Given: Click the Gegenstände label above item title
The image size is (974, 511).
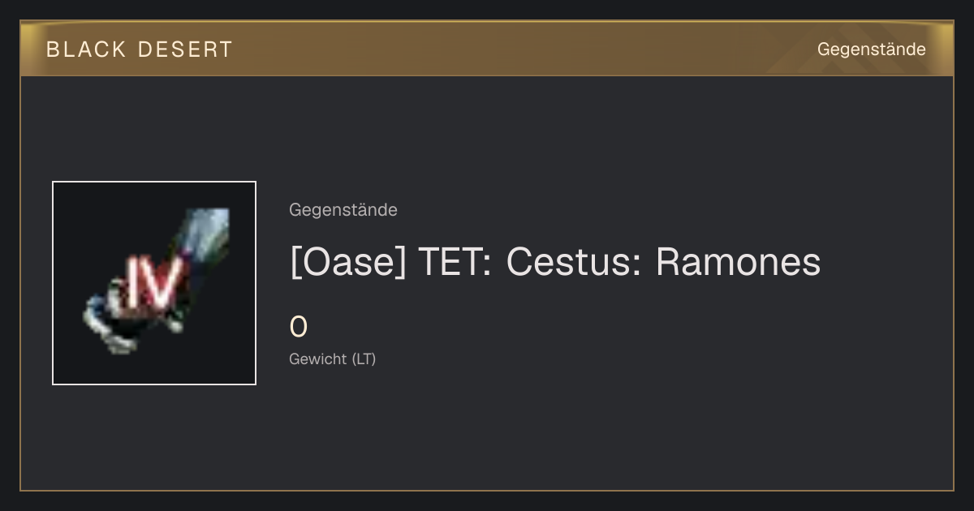Looking at the screenshot, I should click(x=343, y=210).
